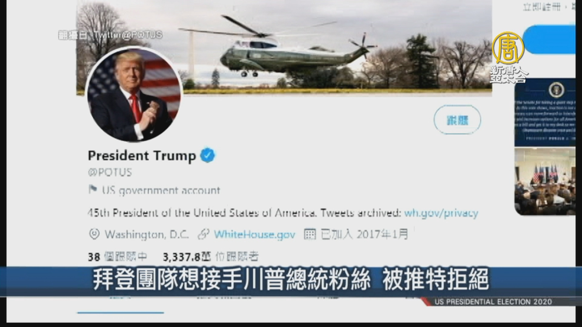This screenshot has height=327, width=582.
Task: Click the blue verified badge icon
Action: [x=208, y=155]
